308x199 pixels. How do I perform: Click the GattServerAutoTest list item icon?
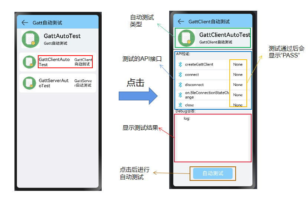(x=29, y=83)
